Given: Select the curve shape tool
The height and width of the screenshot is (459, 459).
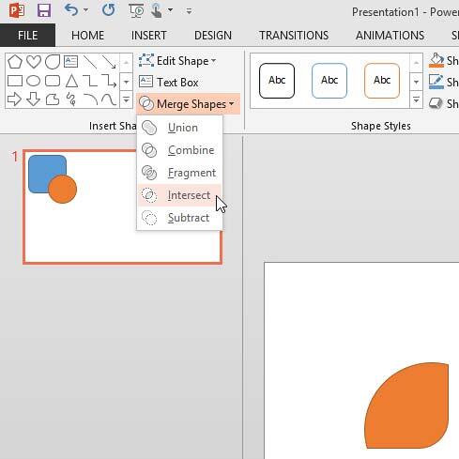Looking at the screenshot, I should pyautogui.click(x=109, y=99).
